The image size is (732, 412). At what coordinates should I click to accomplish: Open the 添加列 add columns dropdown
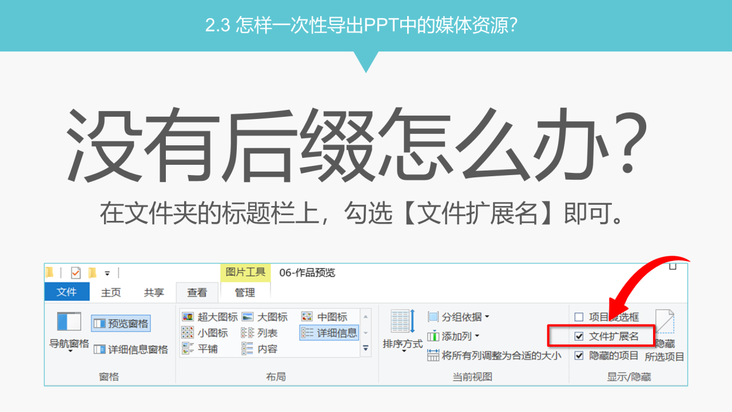pos(453,336)
